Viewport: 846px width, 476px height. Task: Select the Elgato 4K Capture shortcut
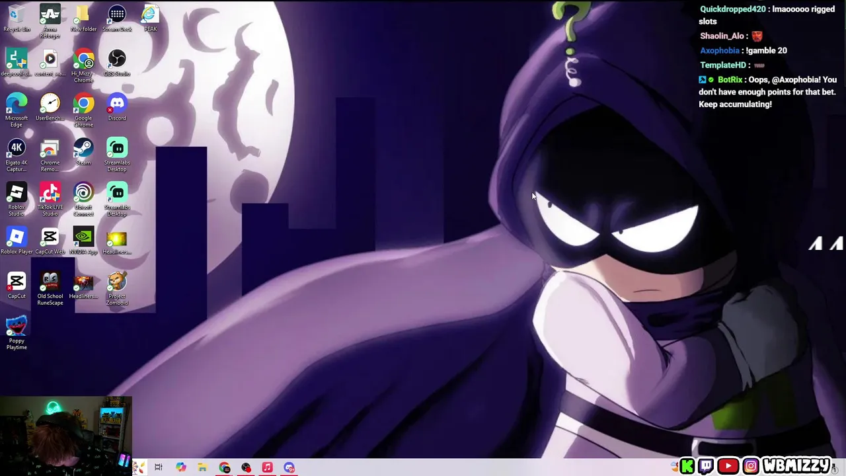coord(17,155)
